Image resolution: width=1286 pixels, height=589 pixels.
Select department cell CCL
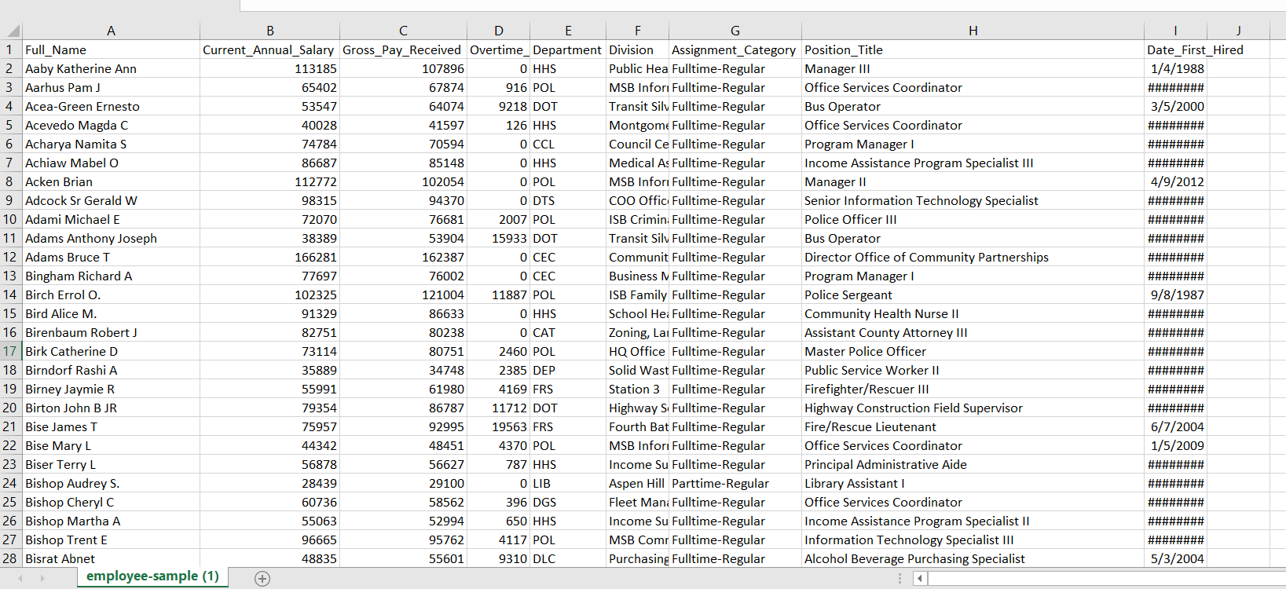click(x=568, y=144)
